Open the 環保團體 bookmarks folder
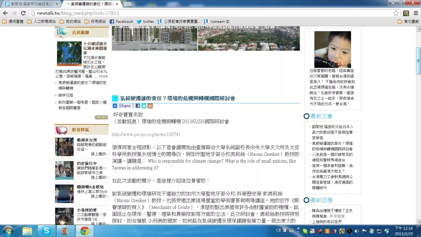Screen dimensions: 421x237 pos(13,22)
